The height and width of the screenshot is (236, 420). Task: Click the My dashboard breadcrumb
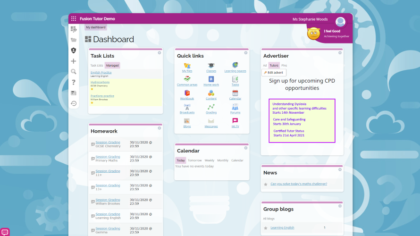point(96,27)
